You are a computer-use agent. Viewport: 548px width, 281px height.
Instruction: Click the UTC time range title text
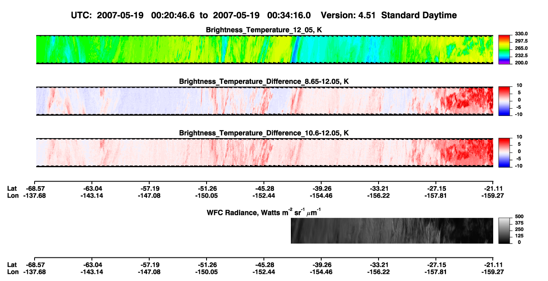click(x=192, y=15)
